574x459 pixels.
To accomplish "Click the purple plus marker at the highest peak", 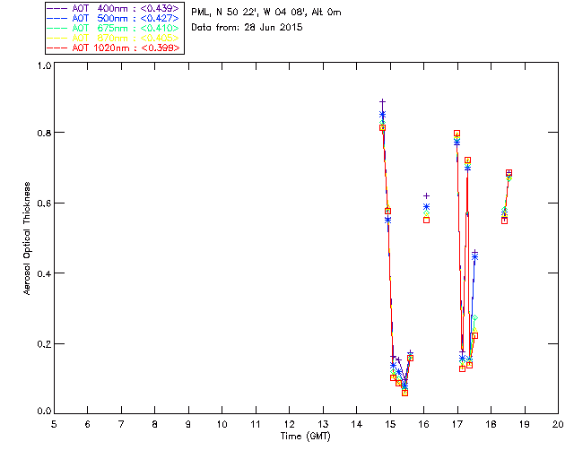I will (382, 102).
